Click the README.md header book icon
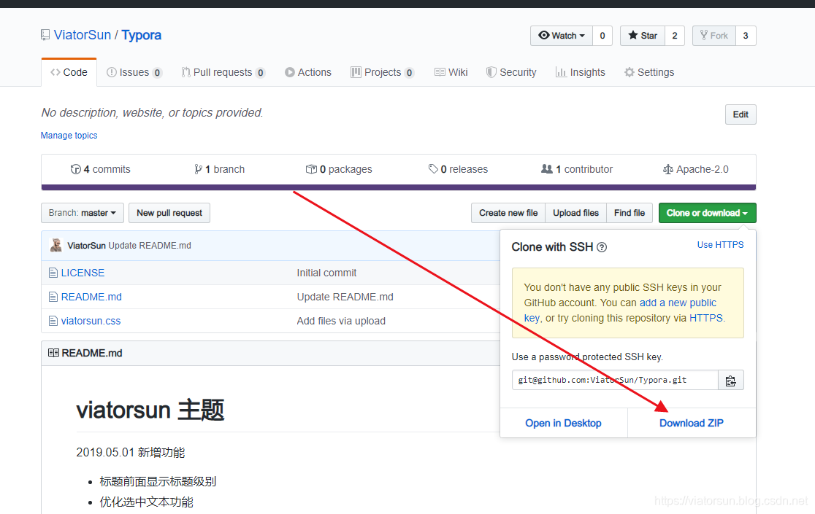This screenshot has height=514, width=815. coord(53,353)
